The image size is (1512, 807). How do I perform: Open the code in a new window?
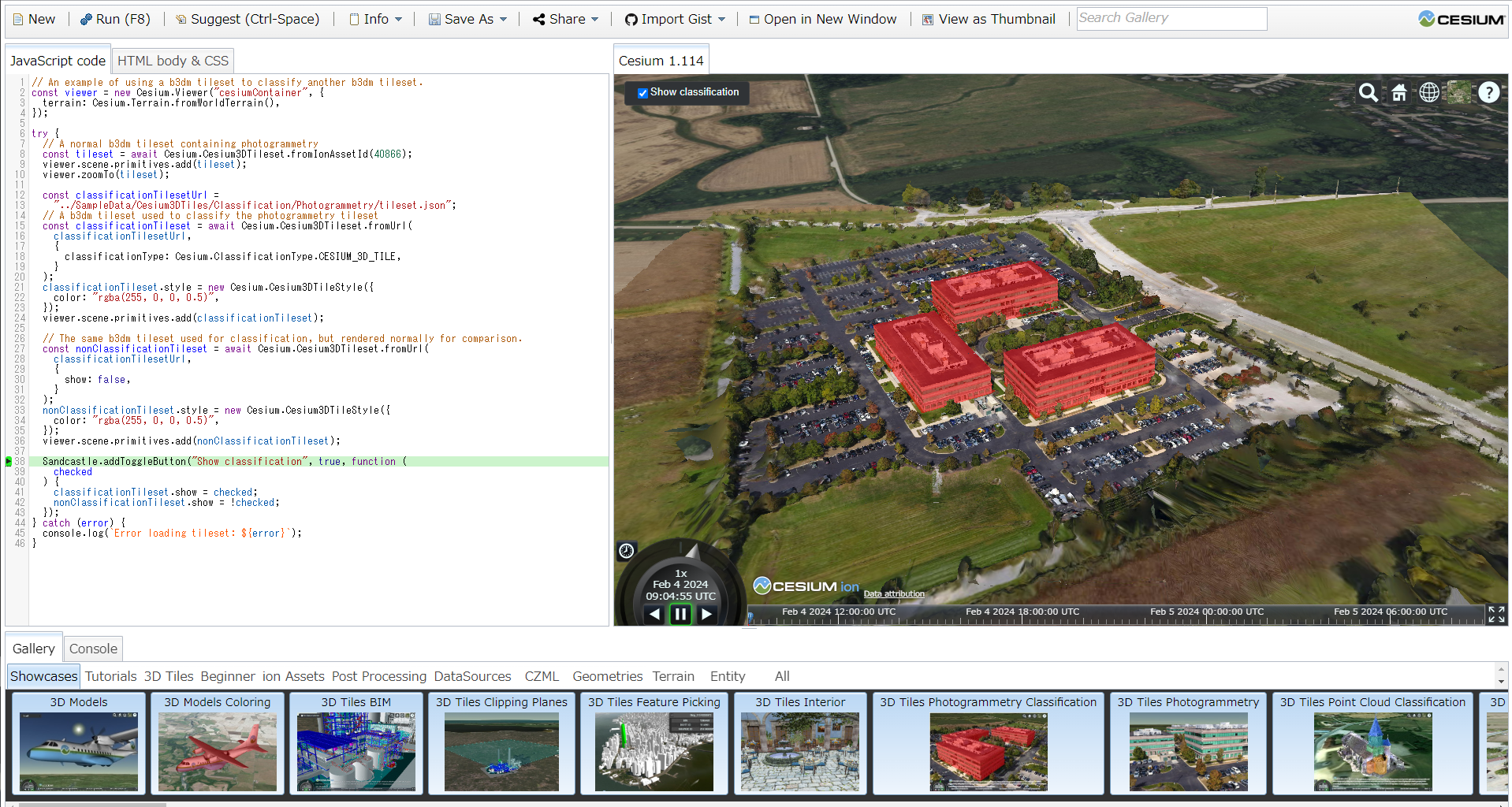click(x=823, y=18)
